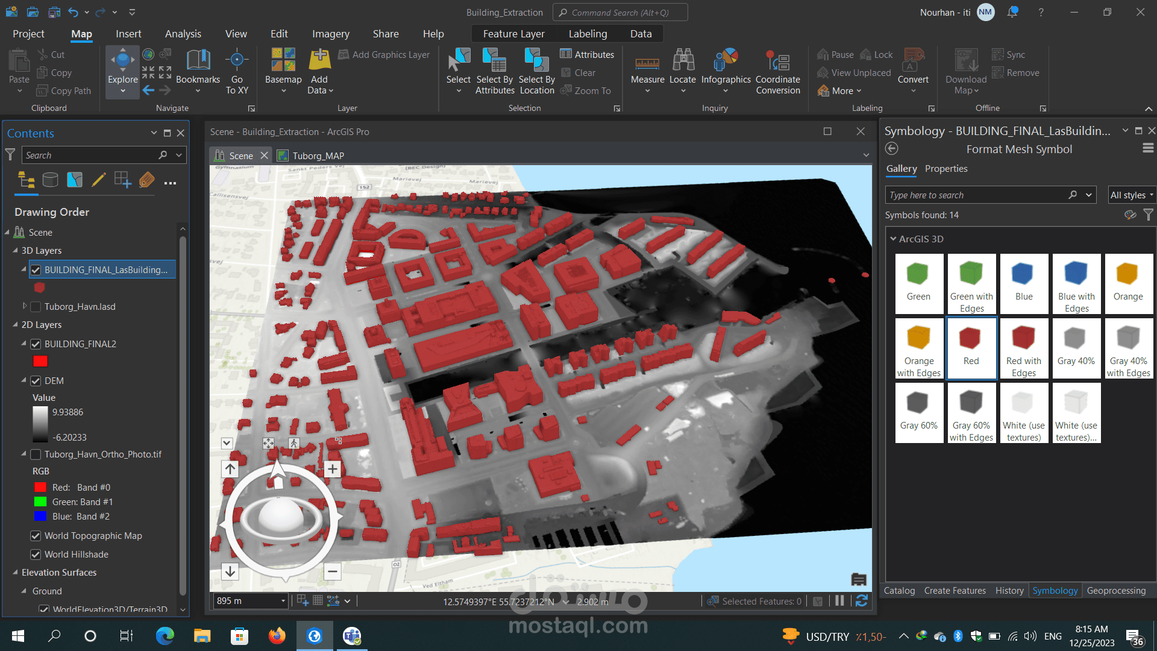This screenshot has width=1157, height=651.
Task: Open Coordinate Conversion tool
Action: 778,71
